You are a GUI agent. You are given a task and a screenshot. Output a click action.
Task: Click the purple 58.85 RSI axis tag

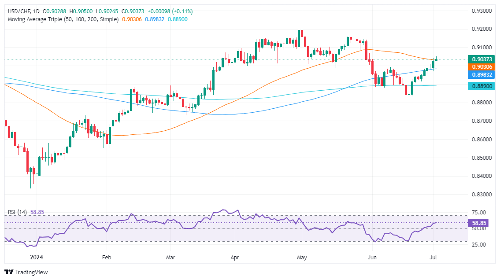479,223
